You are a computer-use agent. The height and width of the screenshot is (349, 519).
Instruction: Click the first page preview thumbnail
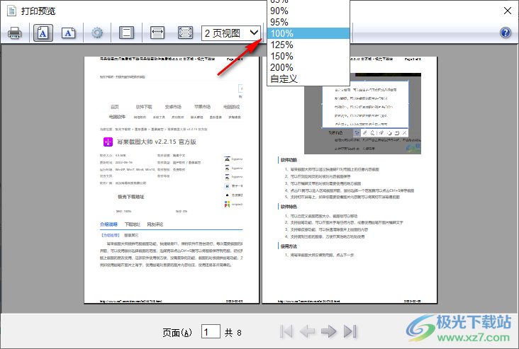coord(172,180)
